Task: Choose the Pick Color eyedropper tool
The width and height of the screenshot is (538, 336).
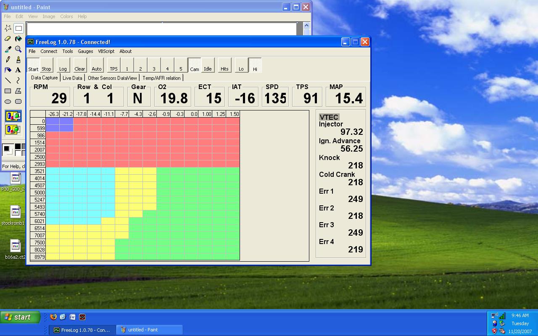Action: pyautogui.click(x=8, y=49)
